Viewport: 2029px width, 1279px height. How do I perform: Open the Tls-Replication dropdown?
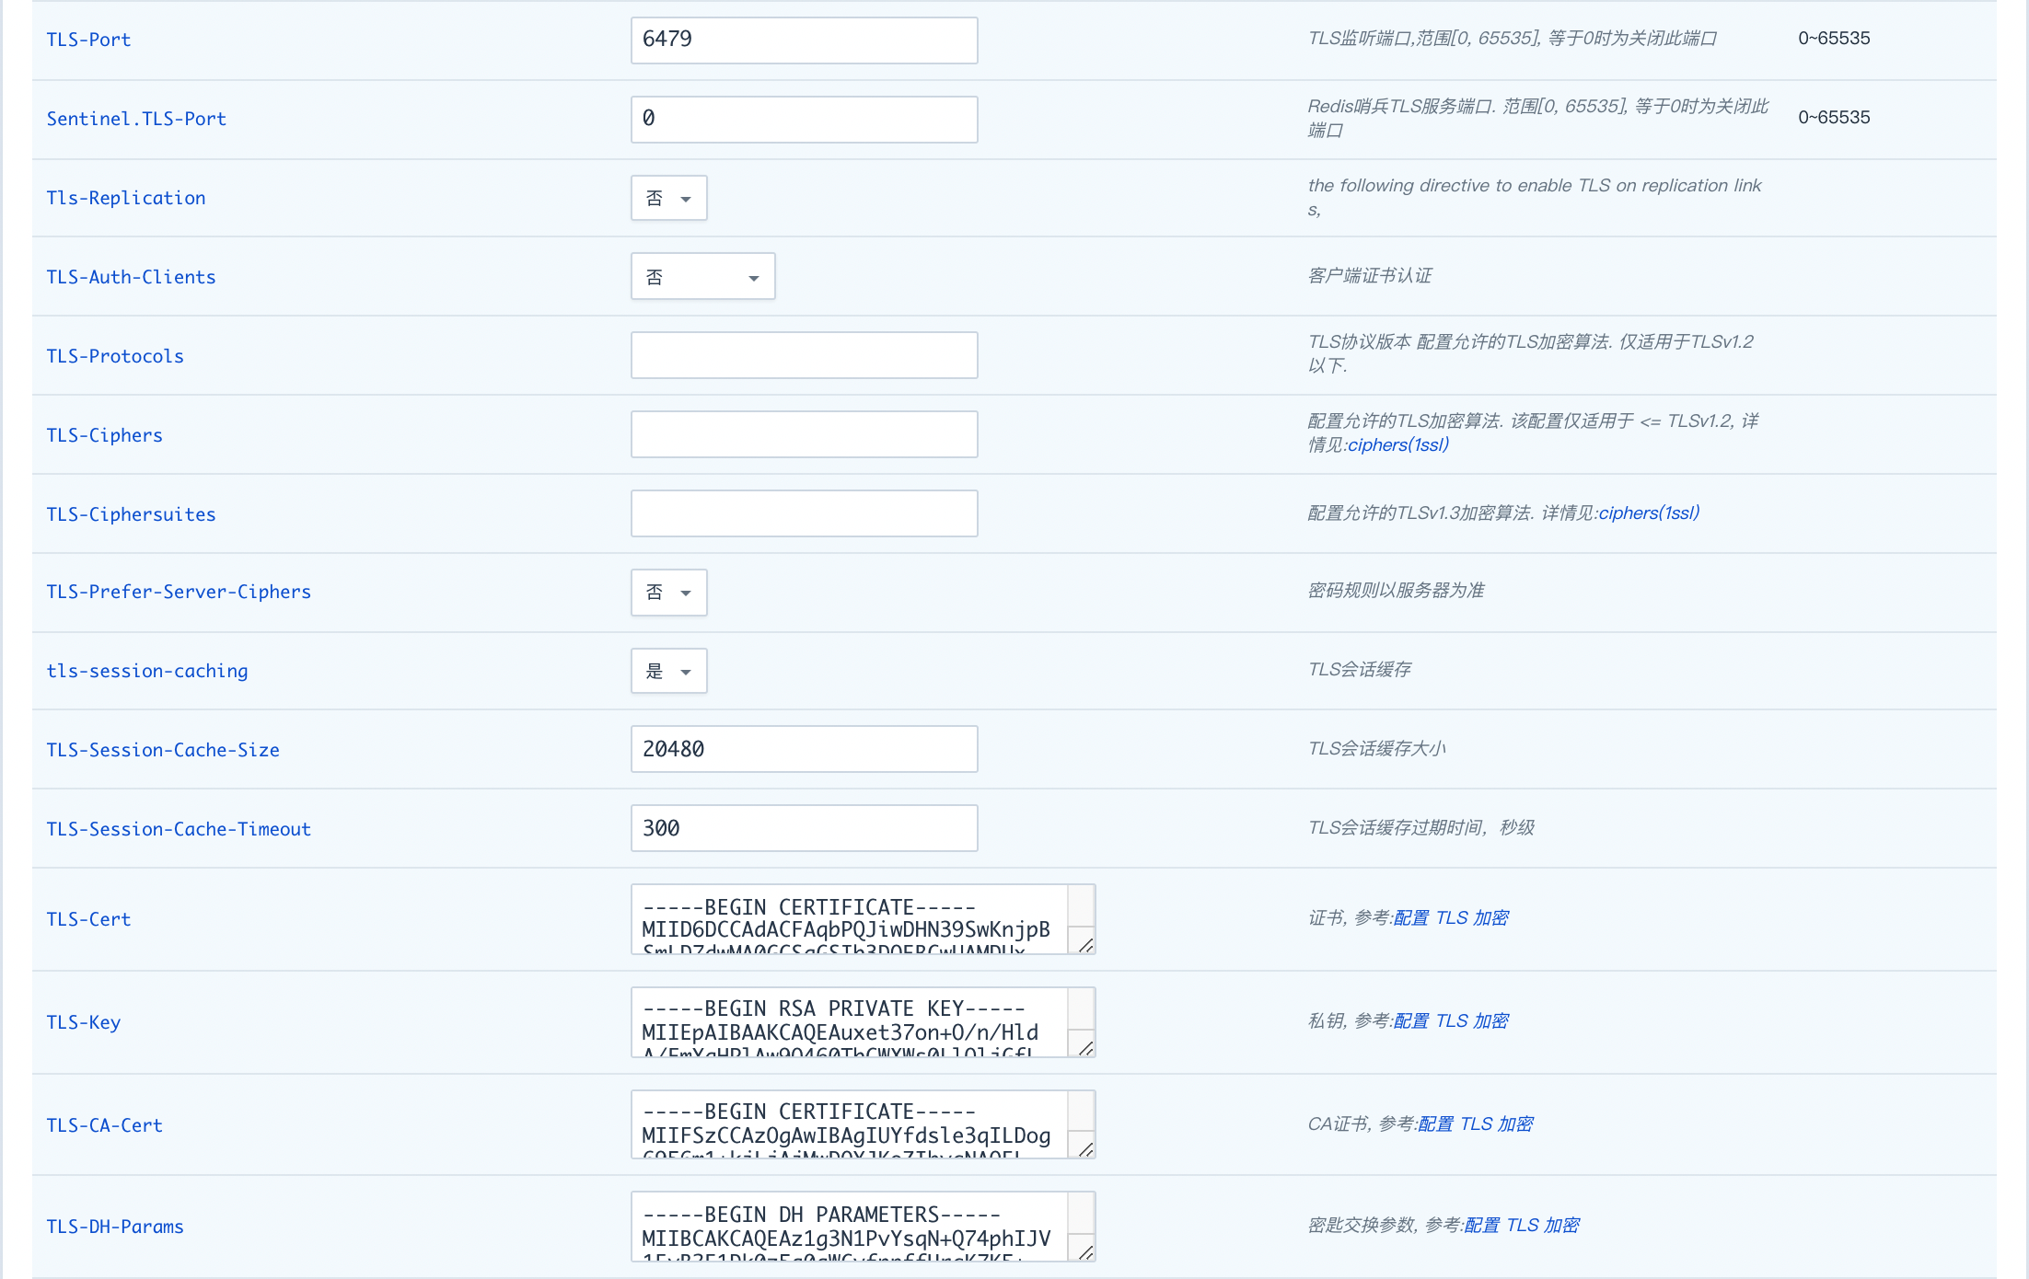669,198
